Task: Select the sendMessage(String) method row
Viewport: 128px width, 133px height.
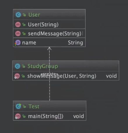Action: tap(49, 33)
